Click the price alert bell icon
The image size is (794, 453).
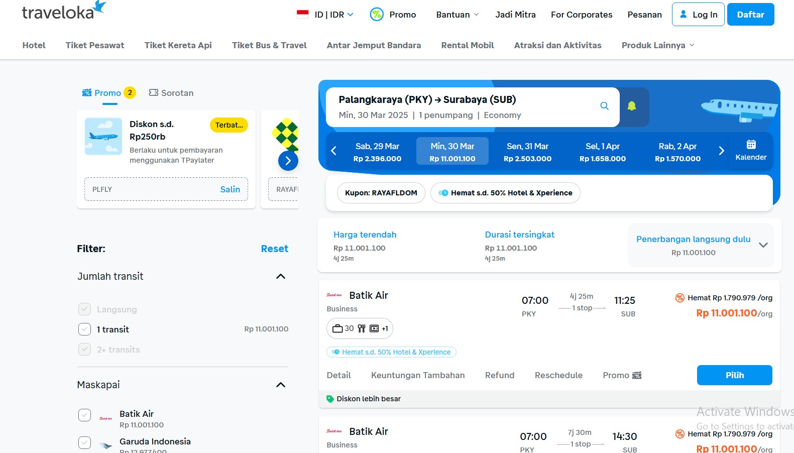pyautogui.click(x=632, y=106)
